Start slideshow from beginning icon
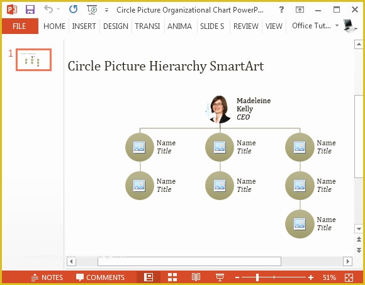The width and height of the screenshot is (365, 285). click(92, 10)
